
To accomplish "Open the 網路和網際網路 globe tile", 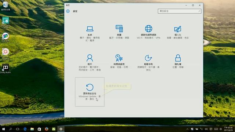I will coord(148,33).
